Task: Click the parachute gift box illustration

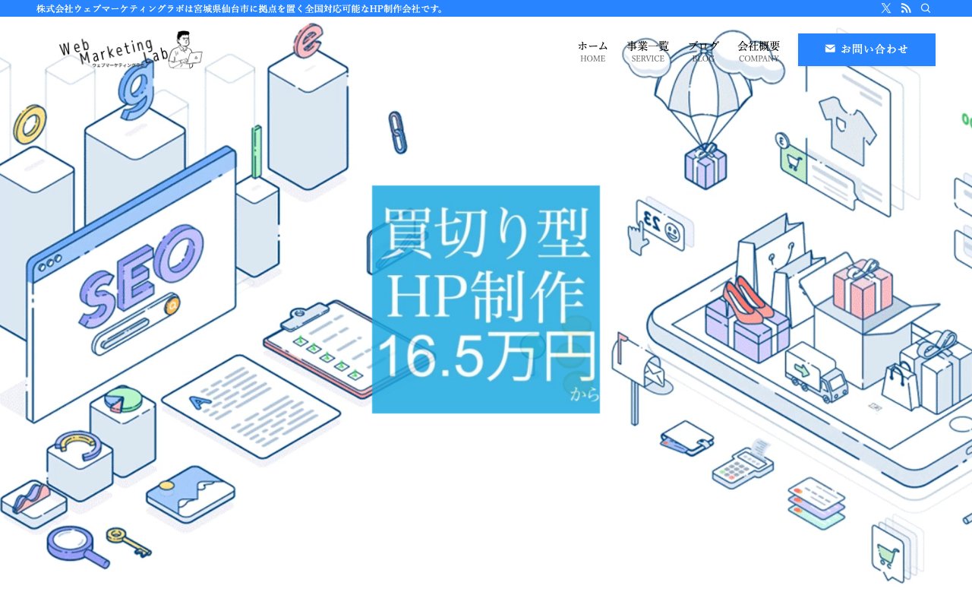Action: pyautogui.click(x=705, y=114)
